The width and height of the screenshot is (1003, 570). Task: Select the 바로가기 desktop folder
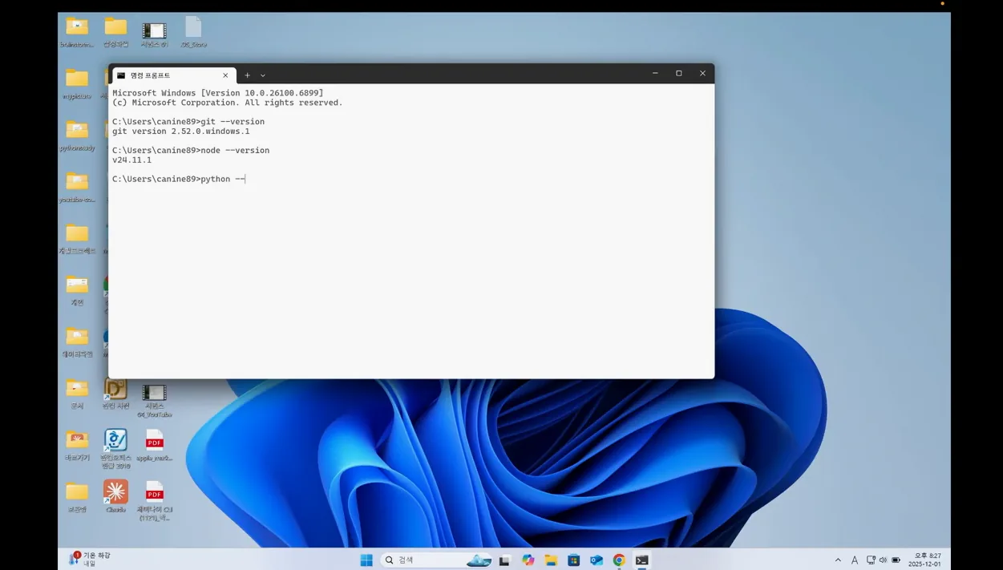tap(77, 445)
